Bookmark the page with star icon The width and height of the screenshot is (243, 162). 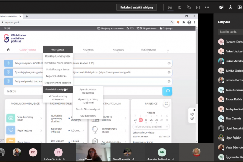(x=171, y=23)
